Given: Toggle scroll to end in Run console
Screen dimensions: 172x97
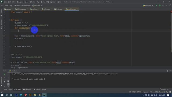Looking at the screenshot, I should (8, 84).
